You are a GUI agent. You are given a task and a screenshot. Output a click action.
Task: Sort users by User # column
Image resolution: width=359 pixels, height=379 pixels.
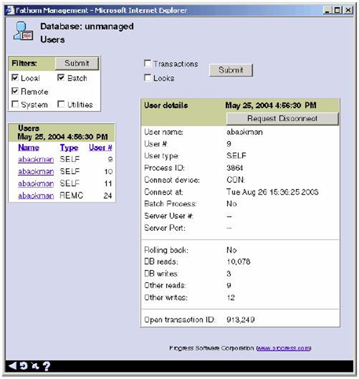100,148
